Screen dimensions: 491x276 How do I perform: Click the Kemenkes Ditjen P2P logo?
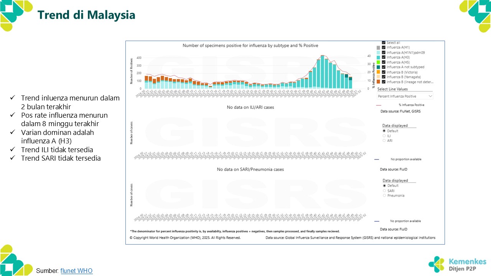pos(457,264)
